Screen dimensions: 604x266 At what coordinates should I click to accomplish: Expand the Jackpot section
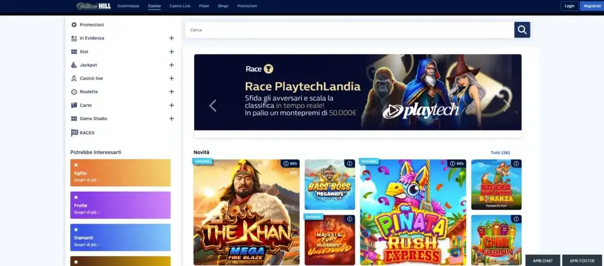[x=172, y=65]
